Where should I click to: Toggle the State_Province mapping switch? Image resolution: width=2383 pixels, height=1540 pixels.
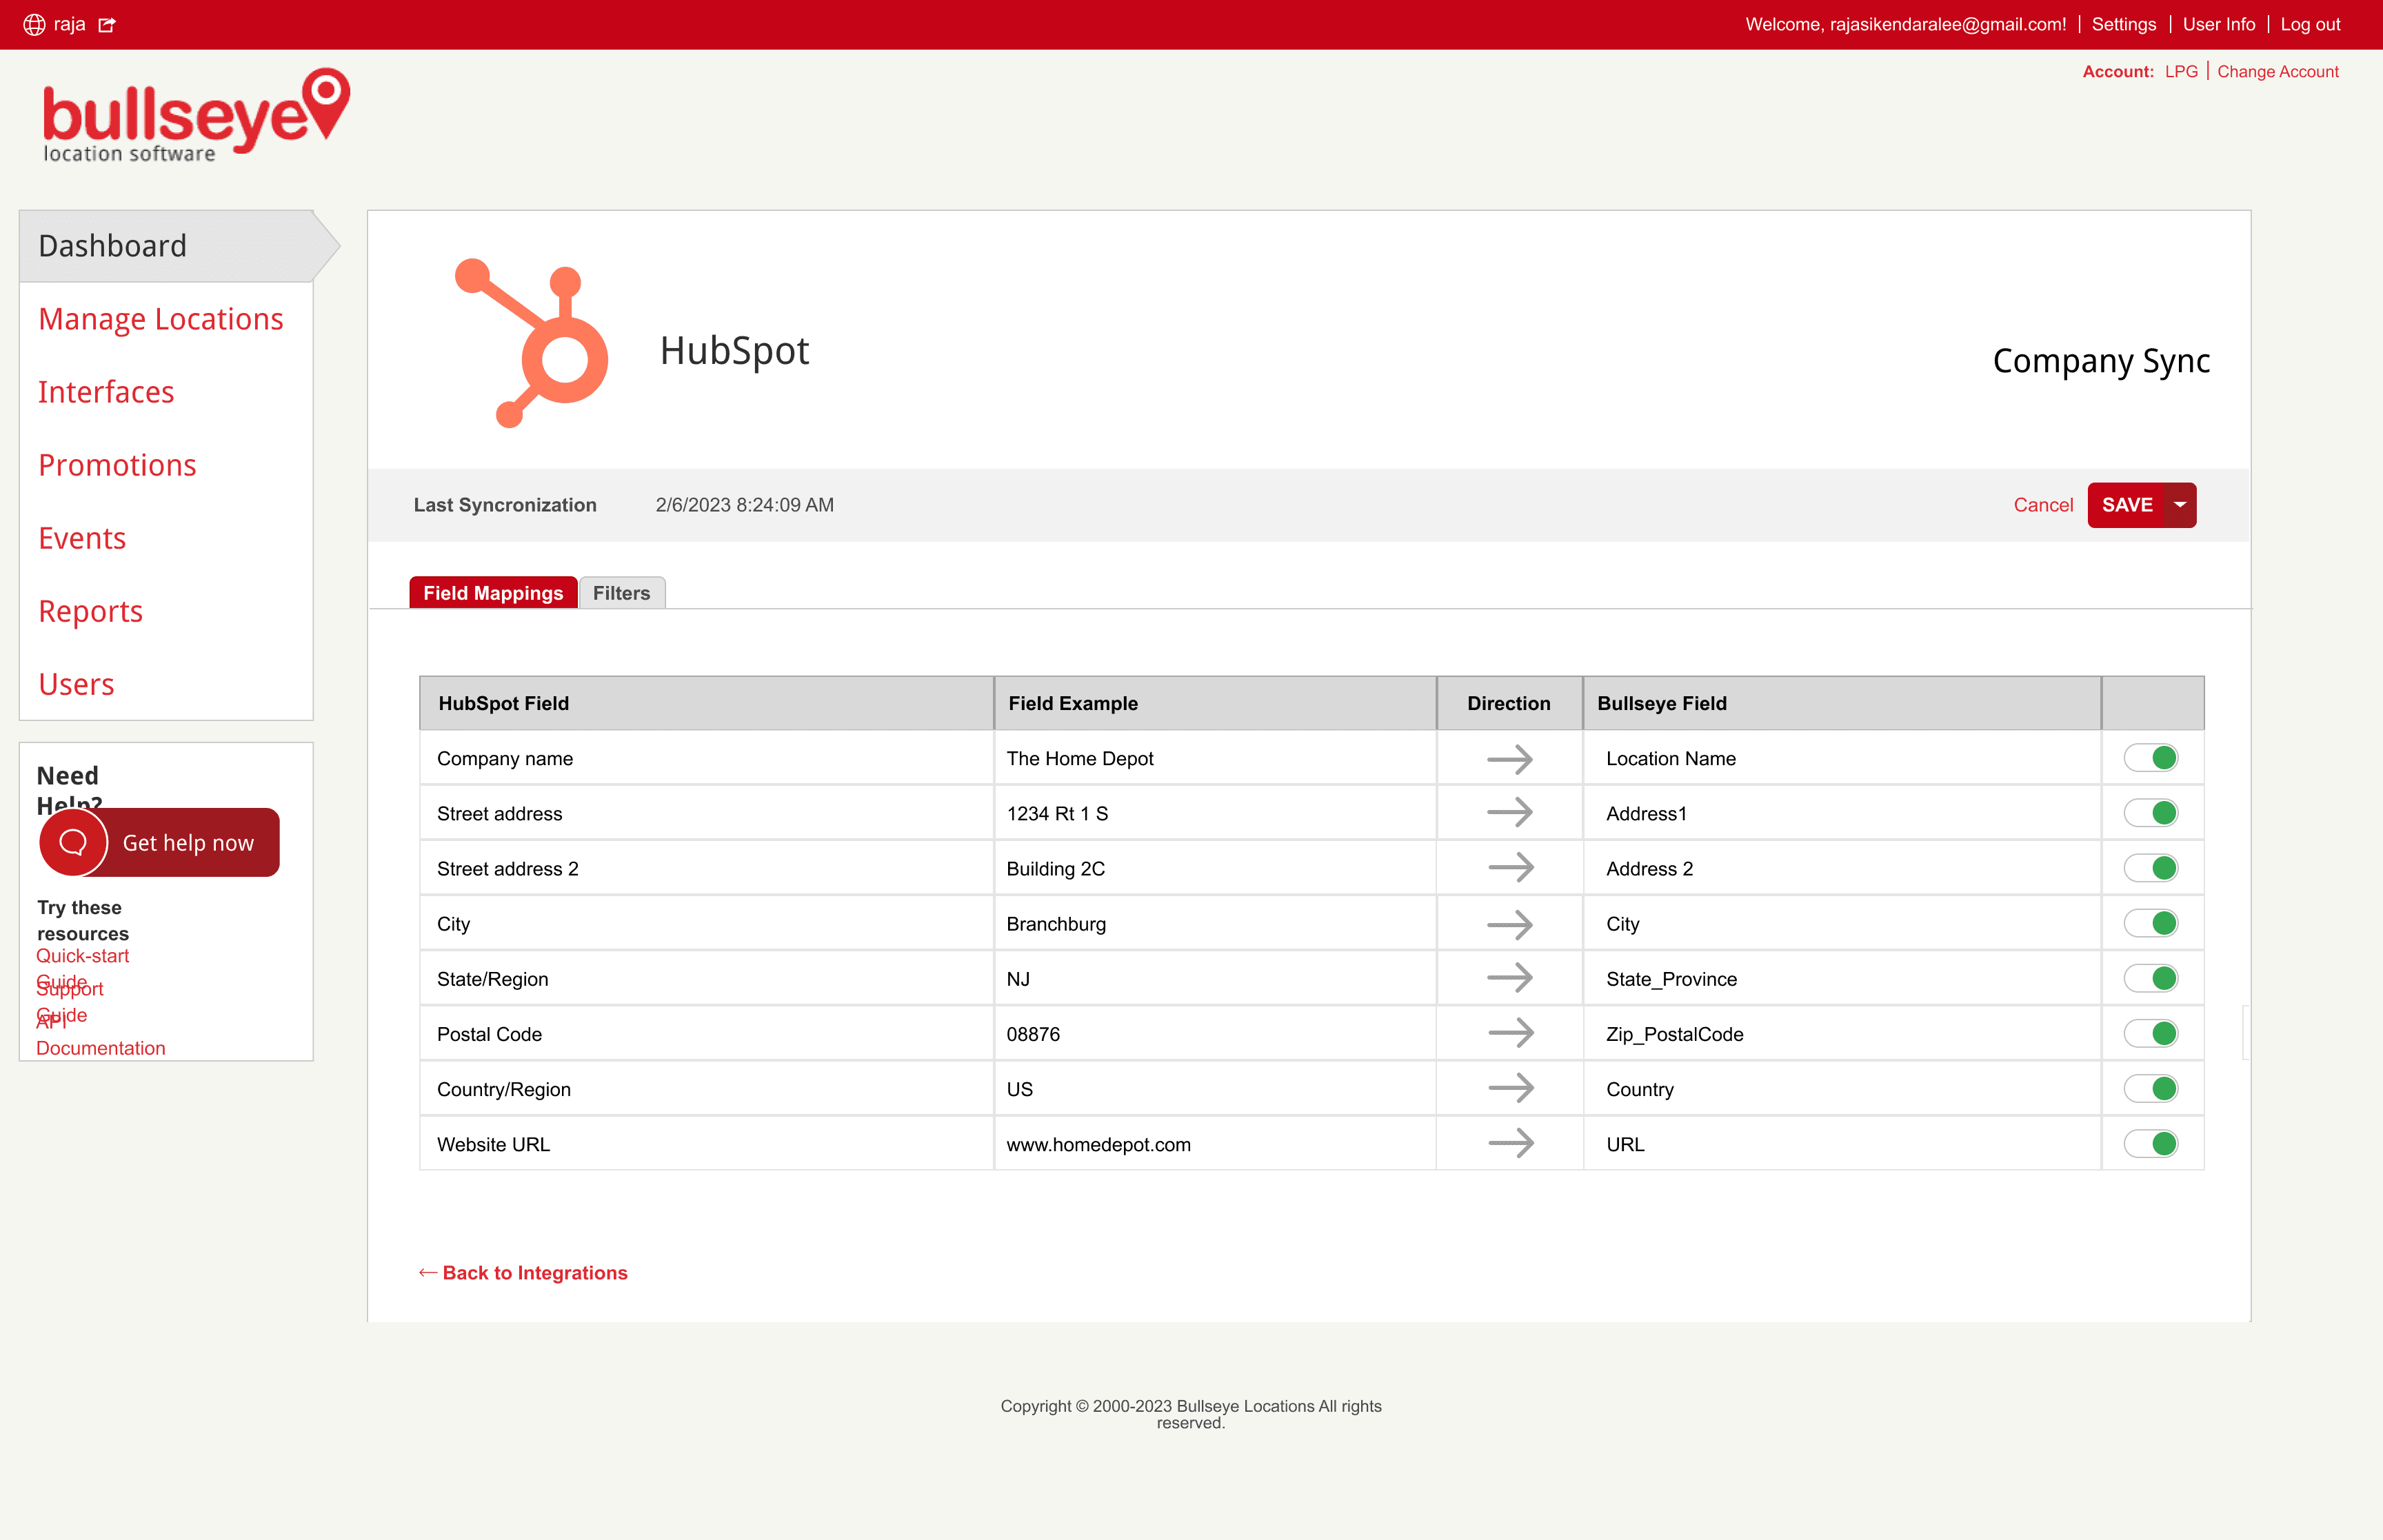coord(2151,978)
